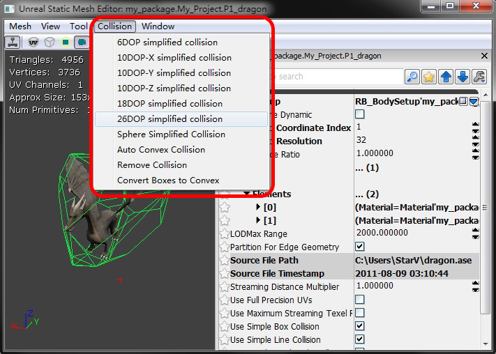
Task: Open the wrench options icon
Action: pyautogui.click(x=479, y=77)
